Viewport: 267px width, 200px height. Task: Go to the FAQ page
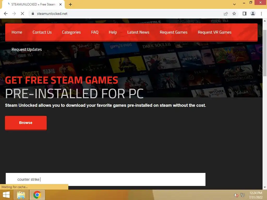click(x=95, y=32)
